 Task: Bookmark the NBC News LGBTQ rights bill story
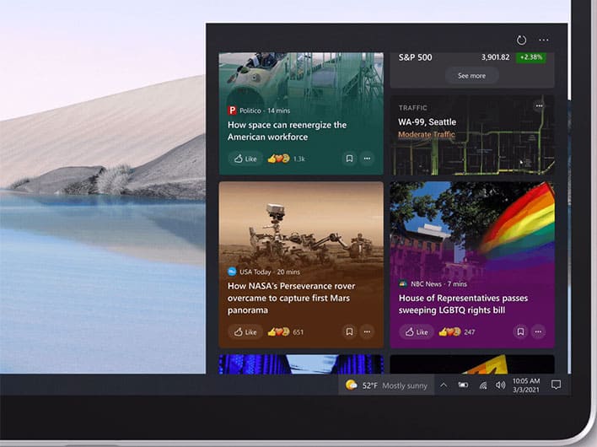[x=520, y=331]
